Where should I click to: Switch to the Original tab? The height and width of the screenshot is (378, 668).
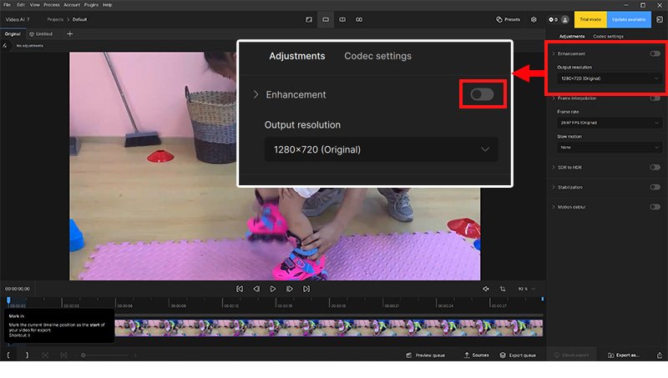point(13,34)
